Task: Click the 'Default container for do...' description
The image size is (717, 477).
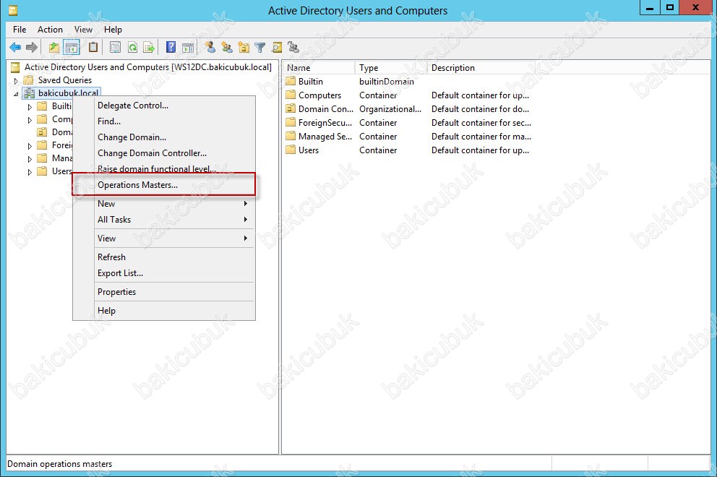Action: pos(480,109)
